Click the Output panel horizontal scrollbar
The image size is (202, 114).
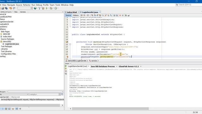tap(110, 109)
